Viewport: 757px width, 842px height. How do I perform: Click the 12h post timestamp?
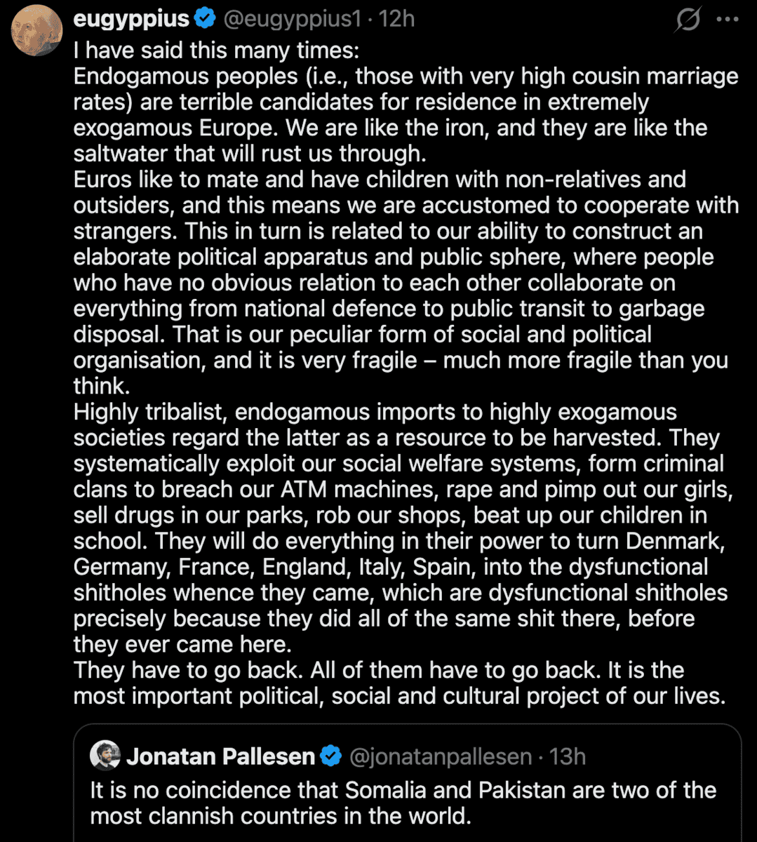(397, 19)
